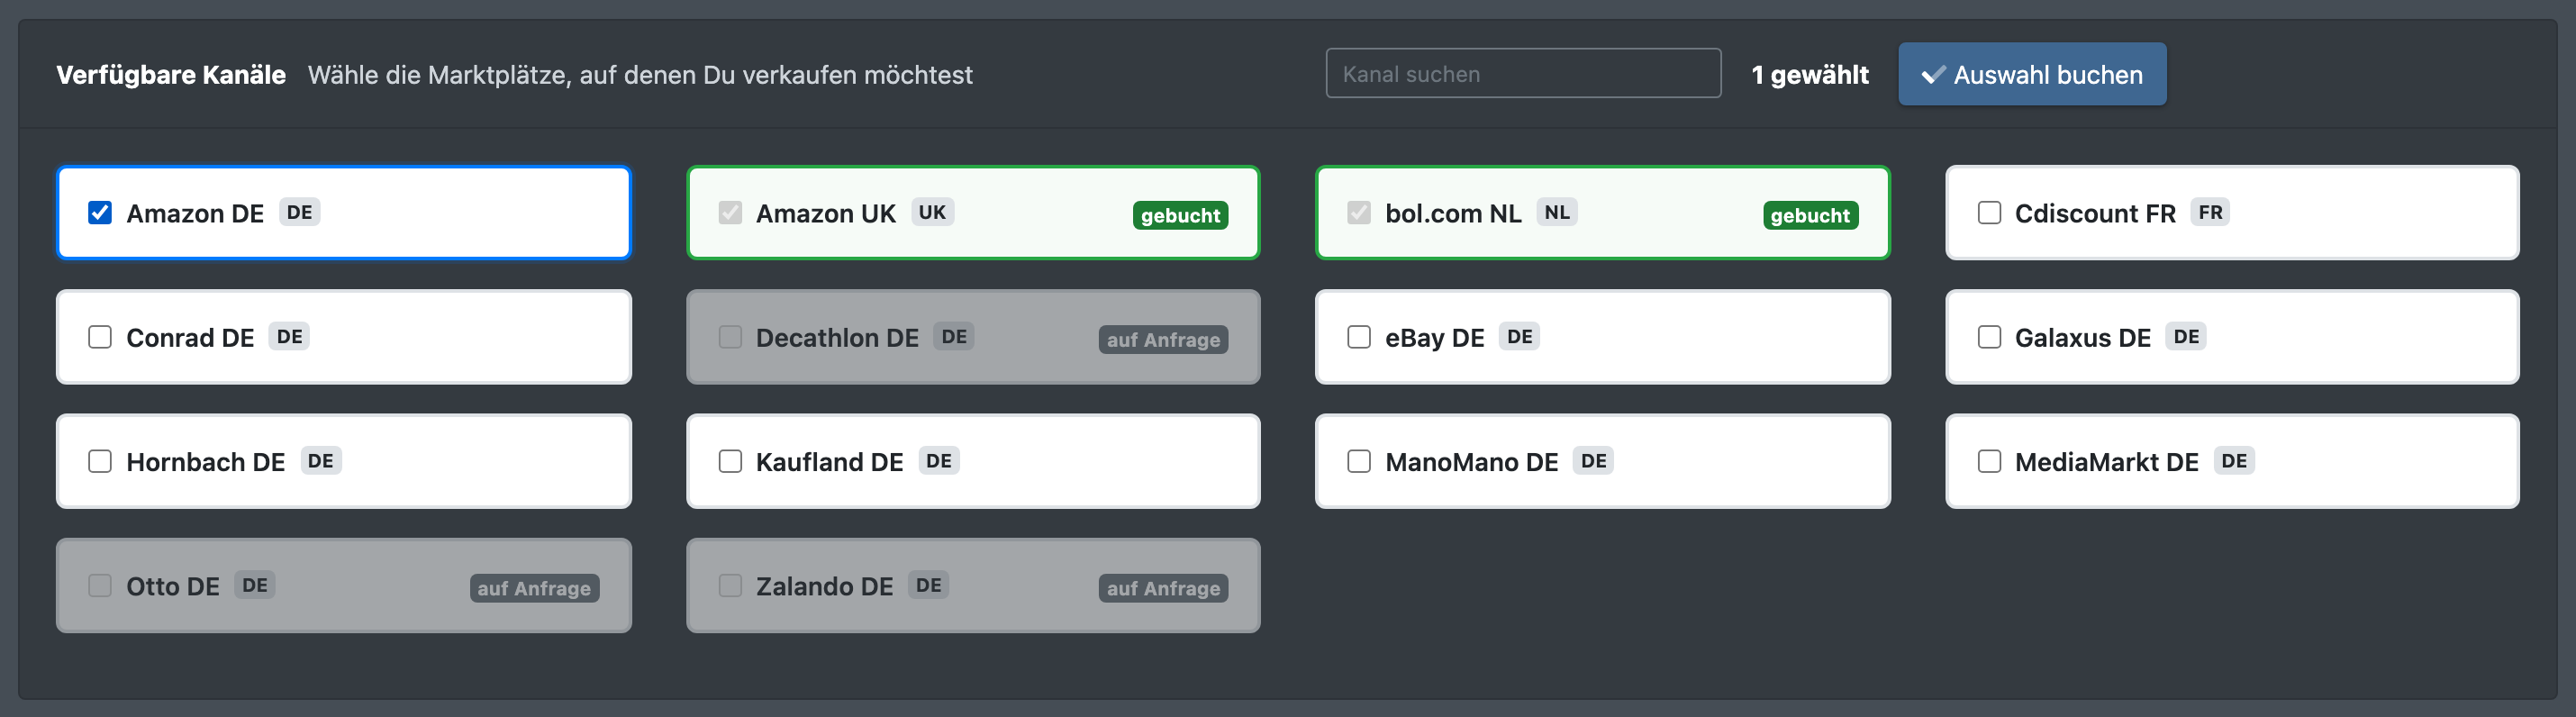Click the 'Wähle die Marktplätze' subtitle text
This screenshot has width=2576, height=717.
pyautogui.click(x=640, y=75)
